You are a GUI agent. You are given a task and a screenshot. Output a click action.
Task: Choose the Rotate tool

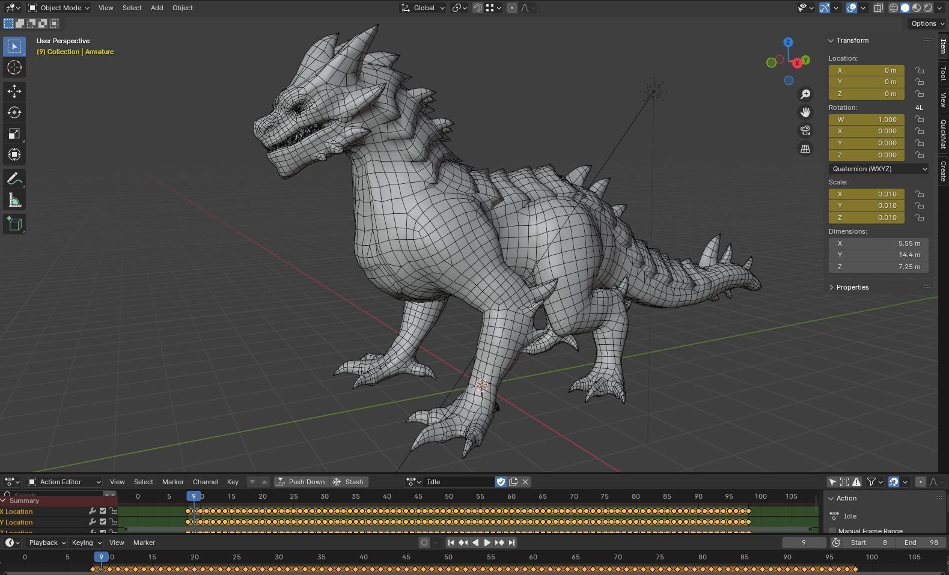[x=14, y=112]
